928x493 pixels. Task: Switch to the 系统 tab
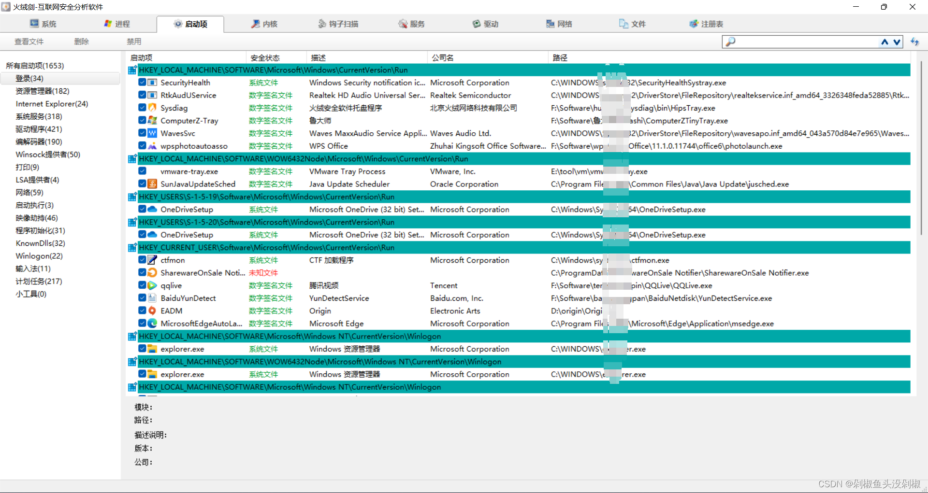(43, 24)
